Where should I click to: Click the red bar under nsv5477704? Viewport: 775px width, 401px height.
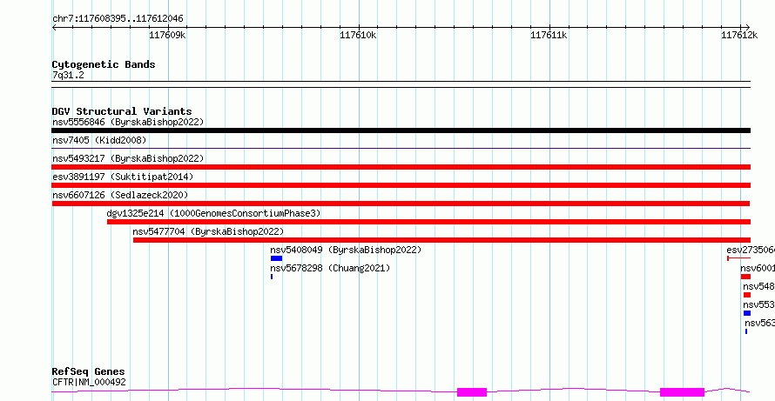point(441,240)
